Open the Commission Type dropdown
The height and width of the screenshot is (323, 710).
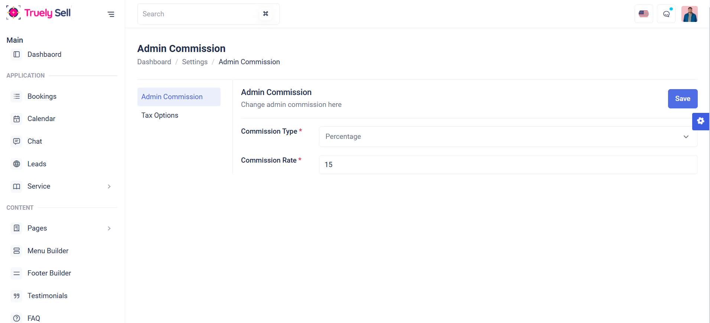click(508, 137)
